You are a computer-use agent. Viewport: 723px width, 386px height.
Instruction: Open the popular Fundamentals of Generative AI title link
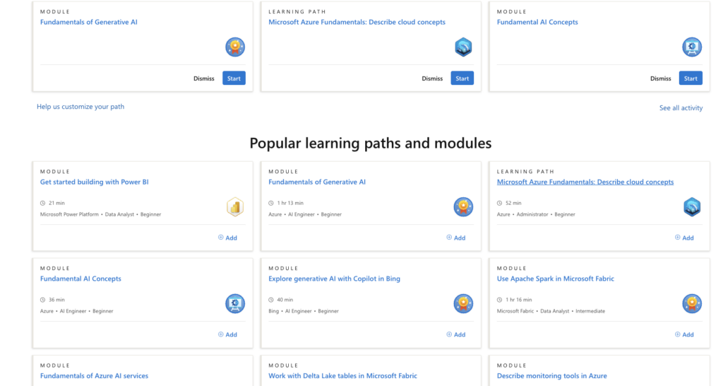click(317, 182)
